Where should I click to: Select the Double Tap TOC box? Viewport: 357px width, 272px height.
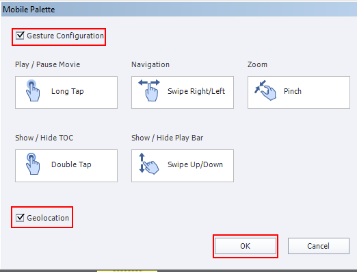point(66,166)
